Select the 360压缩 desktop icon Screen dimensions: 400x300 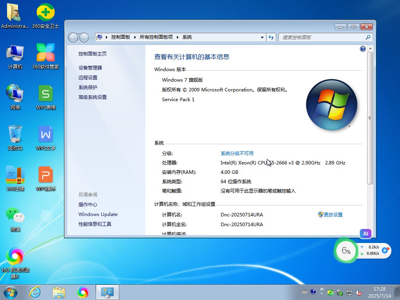click(x=15, y=178)
